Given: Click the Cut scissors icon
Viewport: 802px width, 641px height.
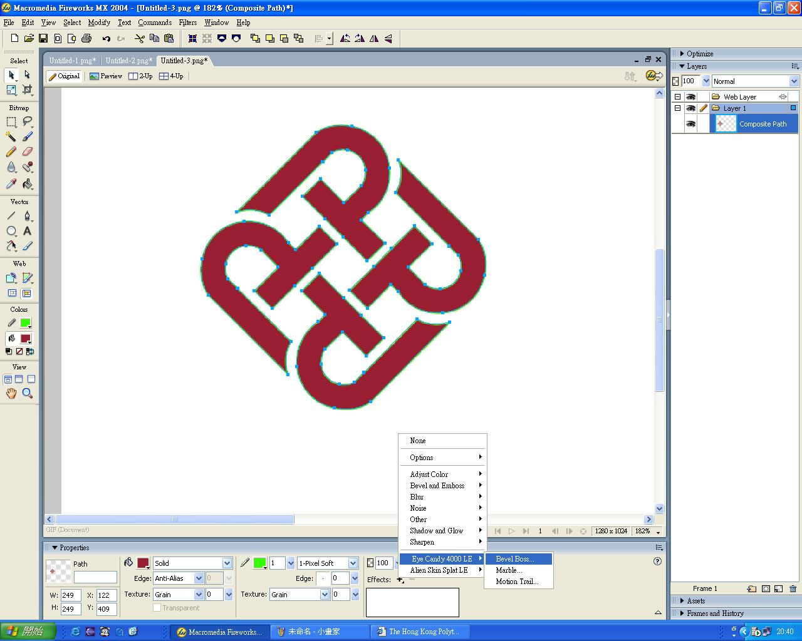Looking at the screenshot, I should tap(140, 39).
